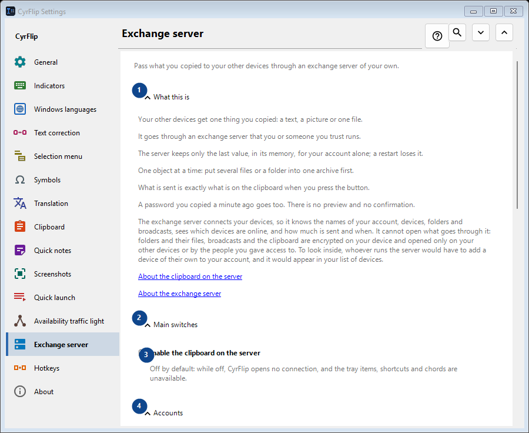The image size is (529, 433).
Task: Click text "Your other devices get one thing you copied"
Action: (208, 119)
